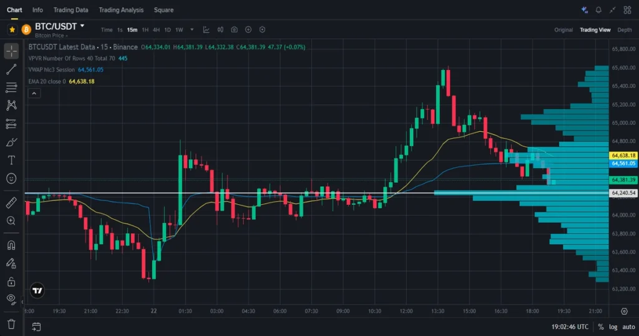The image size is (639, 336).
Task: Select the brush drawing tool
Action: [11, 142]
